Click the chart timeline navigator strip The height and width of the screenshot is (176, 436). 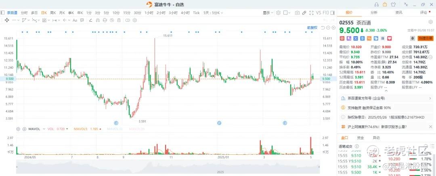click(168, 167)
